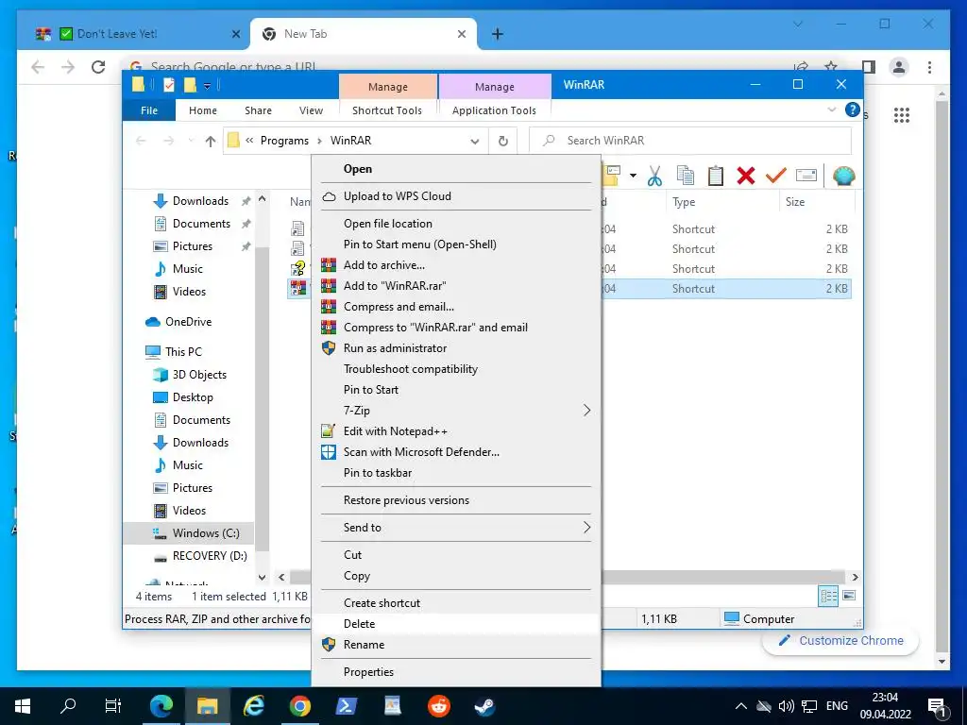The height and width of the screenshot is (725, 967).
Task: Switch to the View ribbon tab
Action: tap(311, 110)
